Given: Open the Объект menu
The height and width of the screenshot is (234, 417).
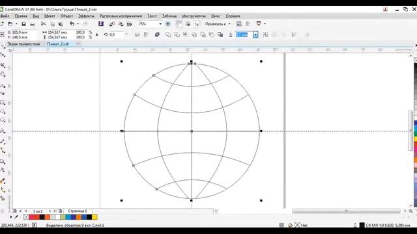Looking at the screenshot, I should (x=66, y=16).
